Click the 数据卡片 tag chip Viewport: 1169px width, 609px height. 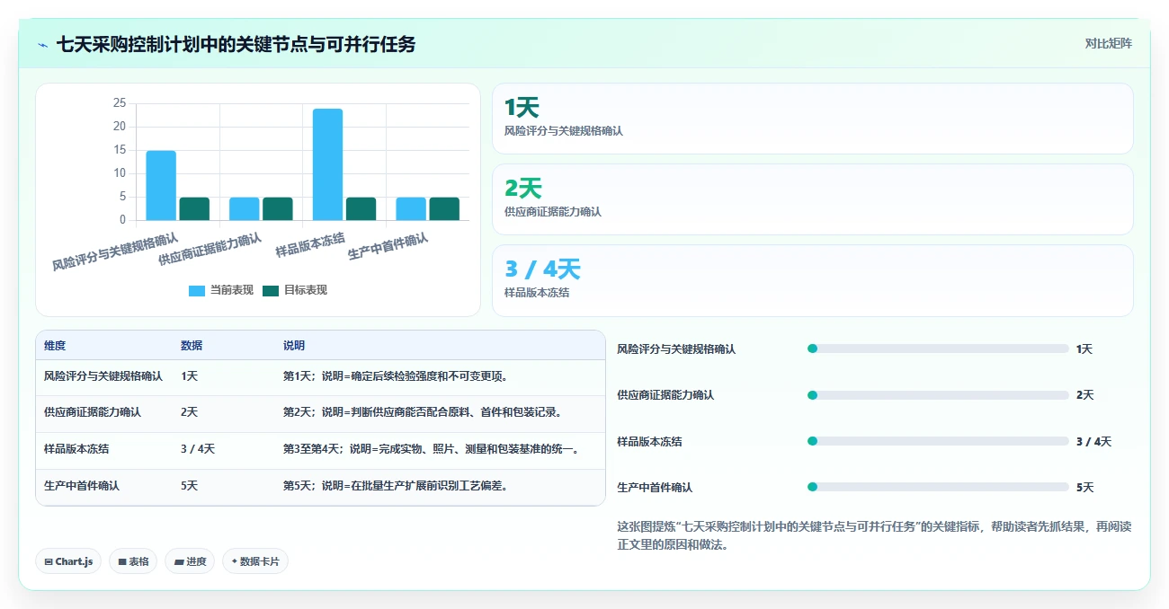[x=255, y=561]
